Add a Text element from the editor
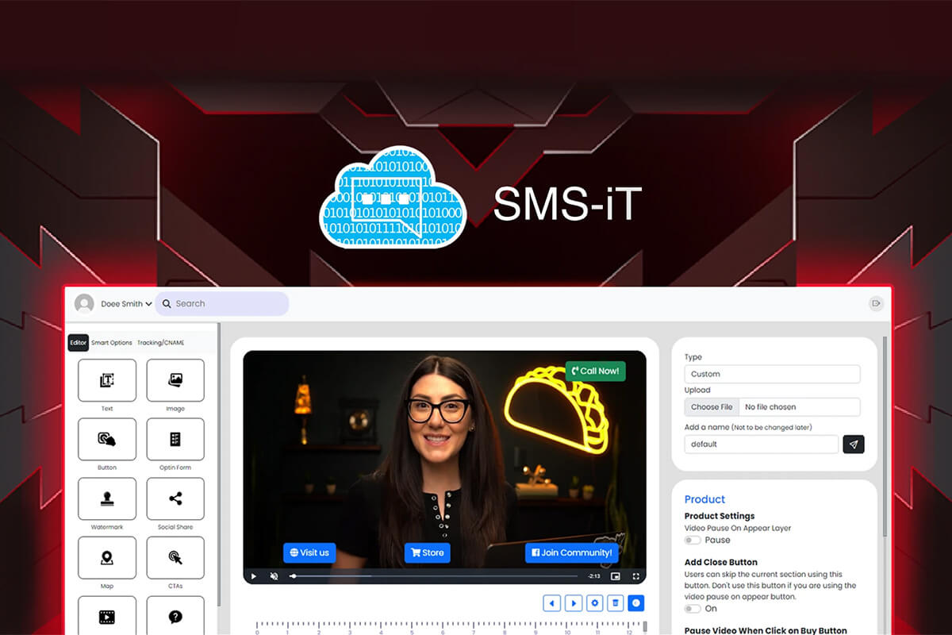The image size is (952, 635). tap(107, 380)
